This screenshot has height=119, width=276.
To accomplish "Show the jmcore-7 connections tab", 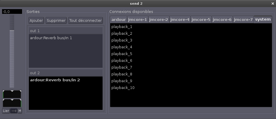I will (x=243, y=19).
